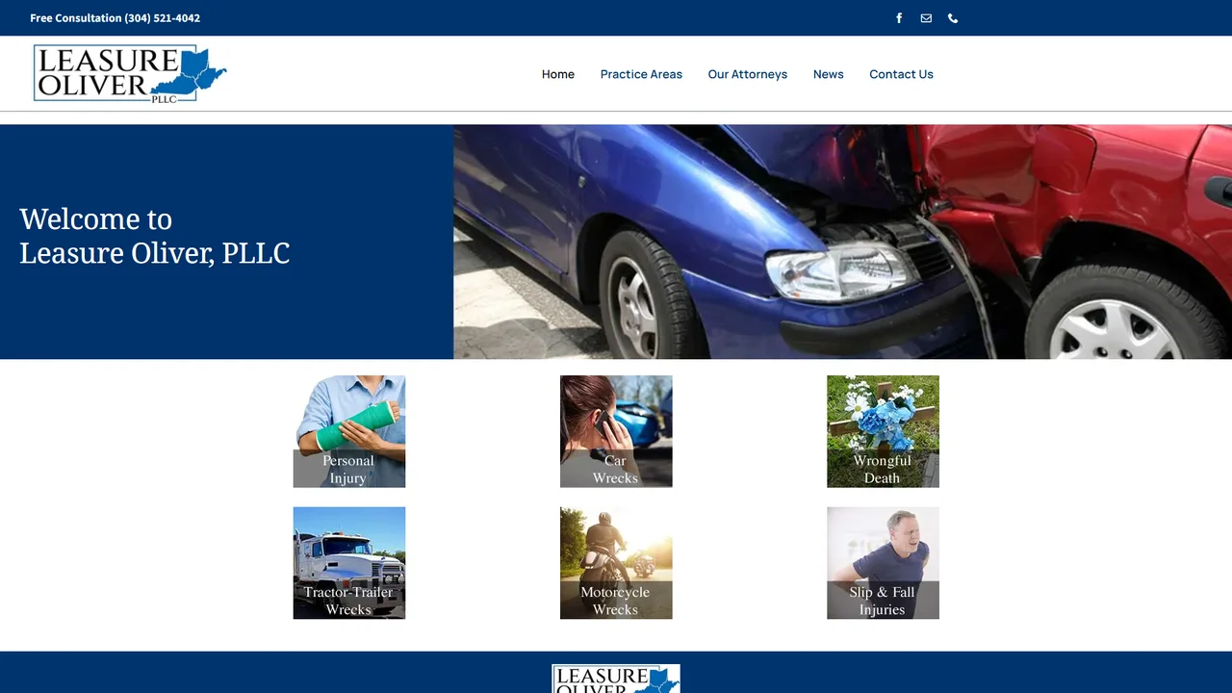Image resolution: width=1232 pixels, height=693 pixels.
Task: Open the Facebook icon in top bar
Action: (899, 18)
